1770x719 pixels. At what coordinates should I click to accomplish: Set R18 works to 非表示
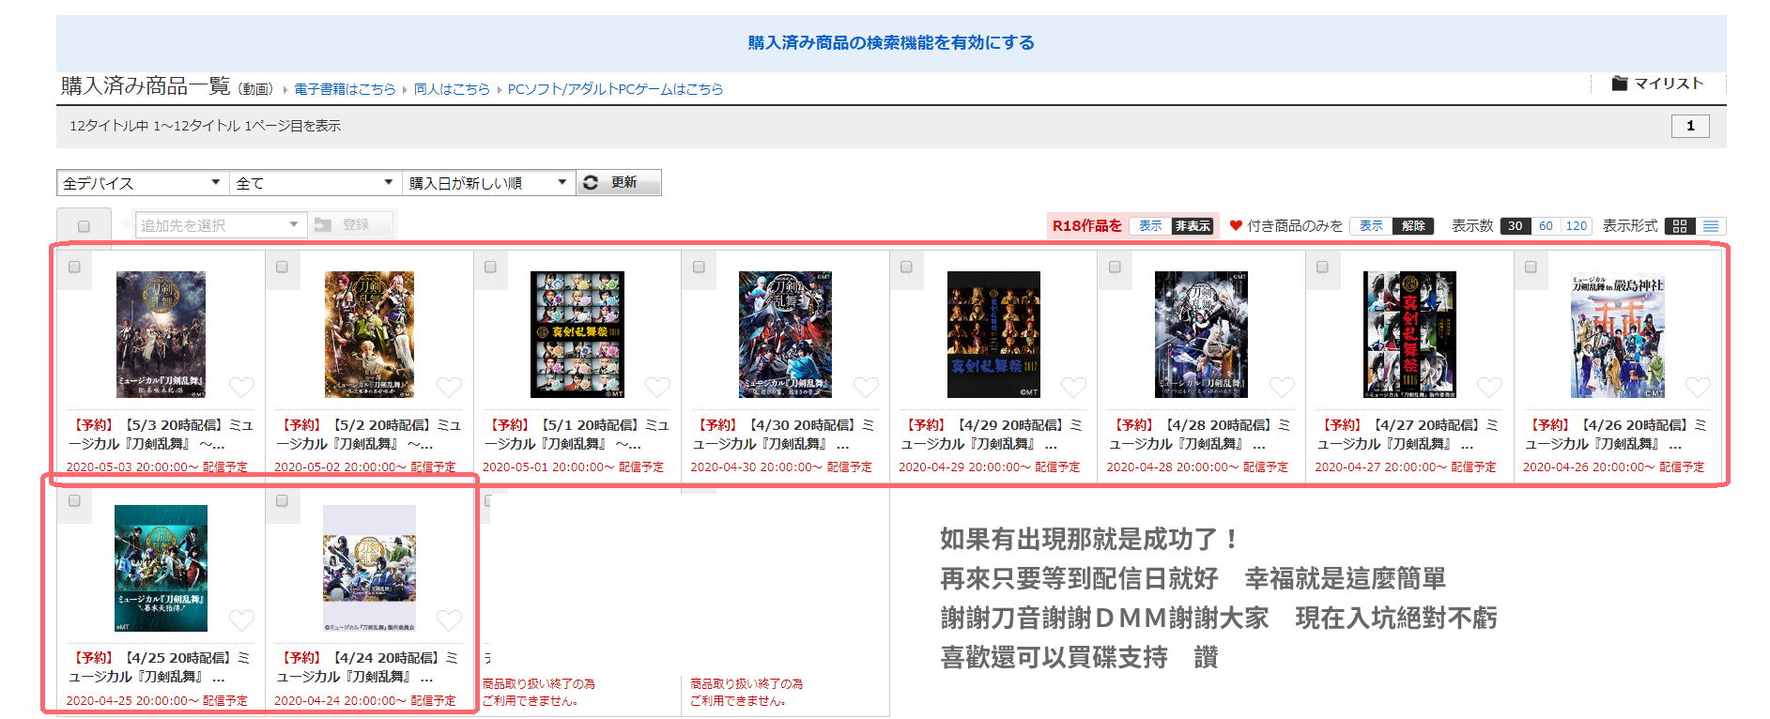pos(1193,226)
